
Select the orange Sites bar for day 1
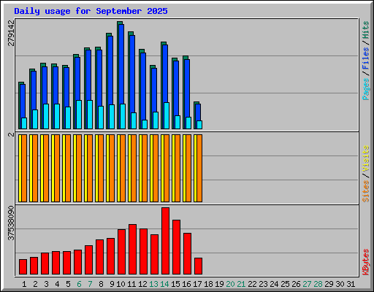(24, 168)
